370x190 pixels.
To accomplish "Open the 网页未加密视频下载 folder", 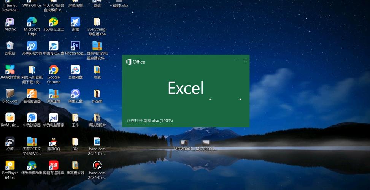I will [32, 74].
